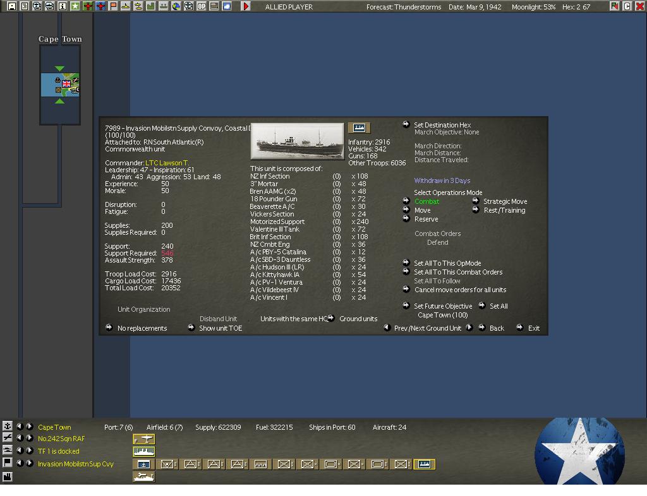The image size is (647, 496).
Task: Click the Cape Town minimap thumbnail
Action: (x=60, y=85)
